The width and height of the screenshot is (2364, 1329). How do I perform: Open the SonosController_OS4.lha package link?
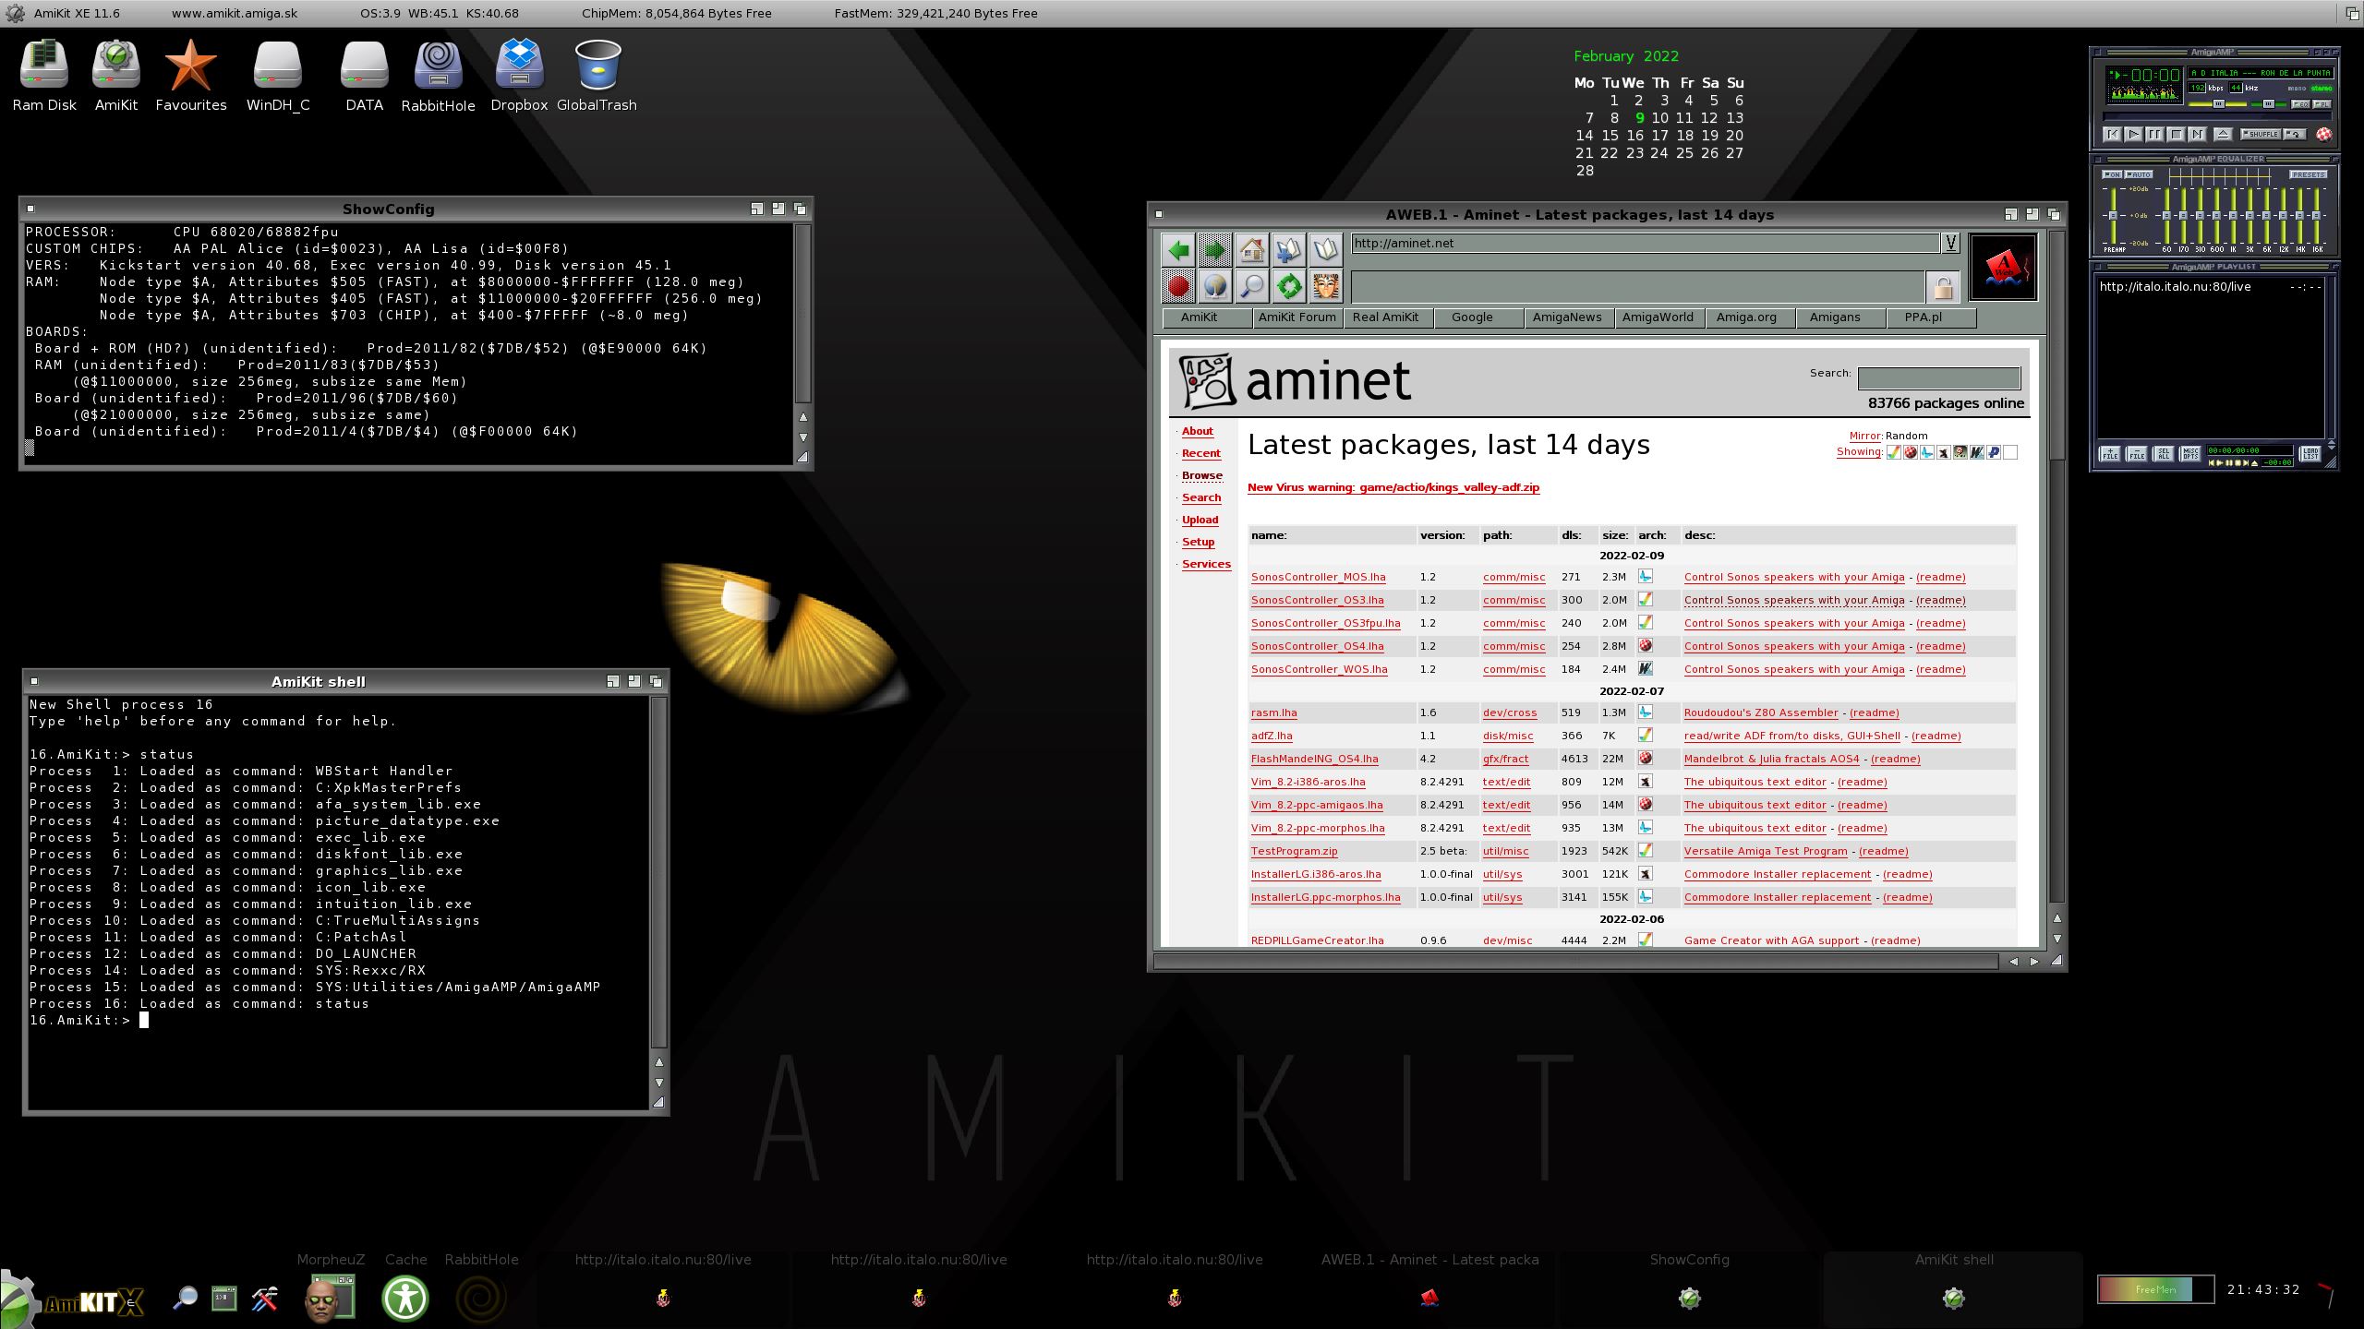1318,646
